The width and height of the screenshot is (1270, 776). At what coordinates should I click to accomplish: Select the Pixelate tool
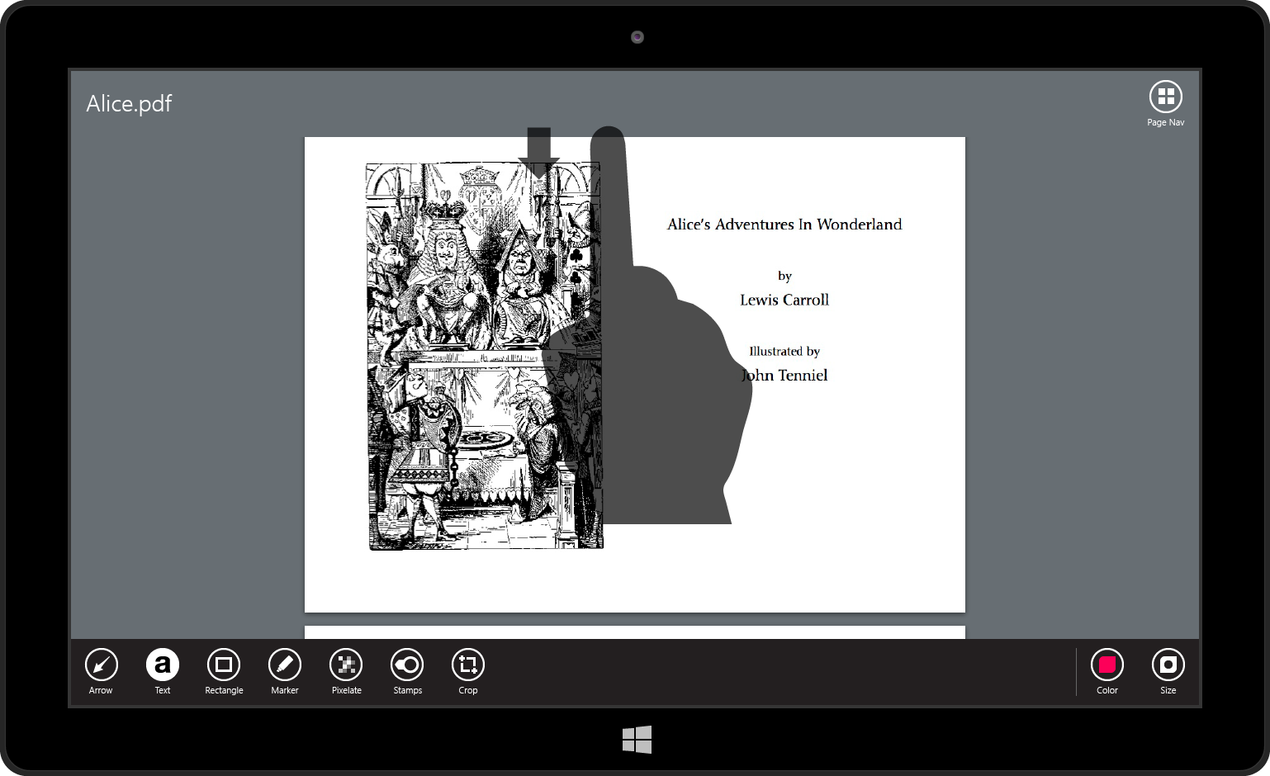pos(346,665)
